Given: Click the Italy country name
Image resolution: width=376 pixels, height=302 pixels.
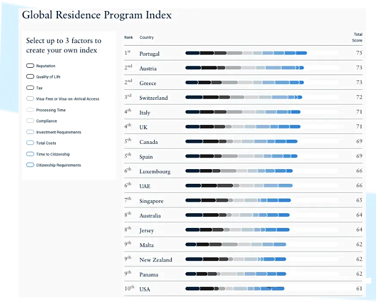Looking at the screenshot, I should click(145, 112).
